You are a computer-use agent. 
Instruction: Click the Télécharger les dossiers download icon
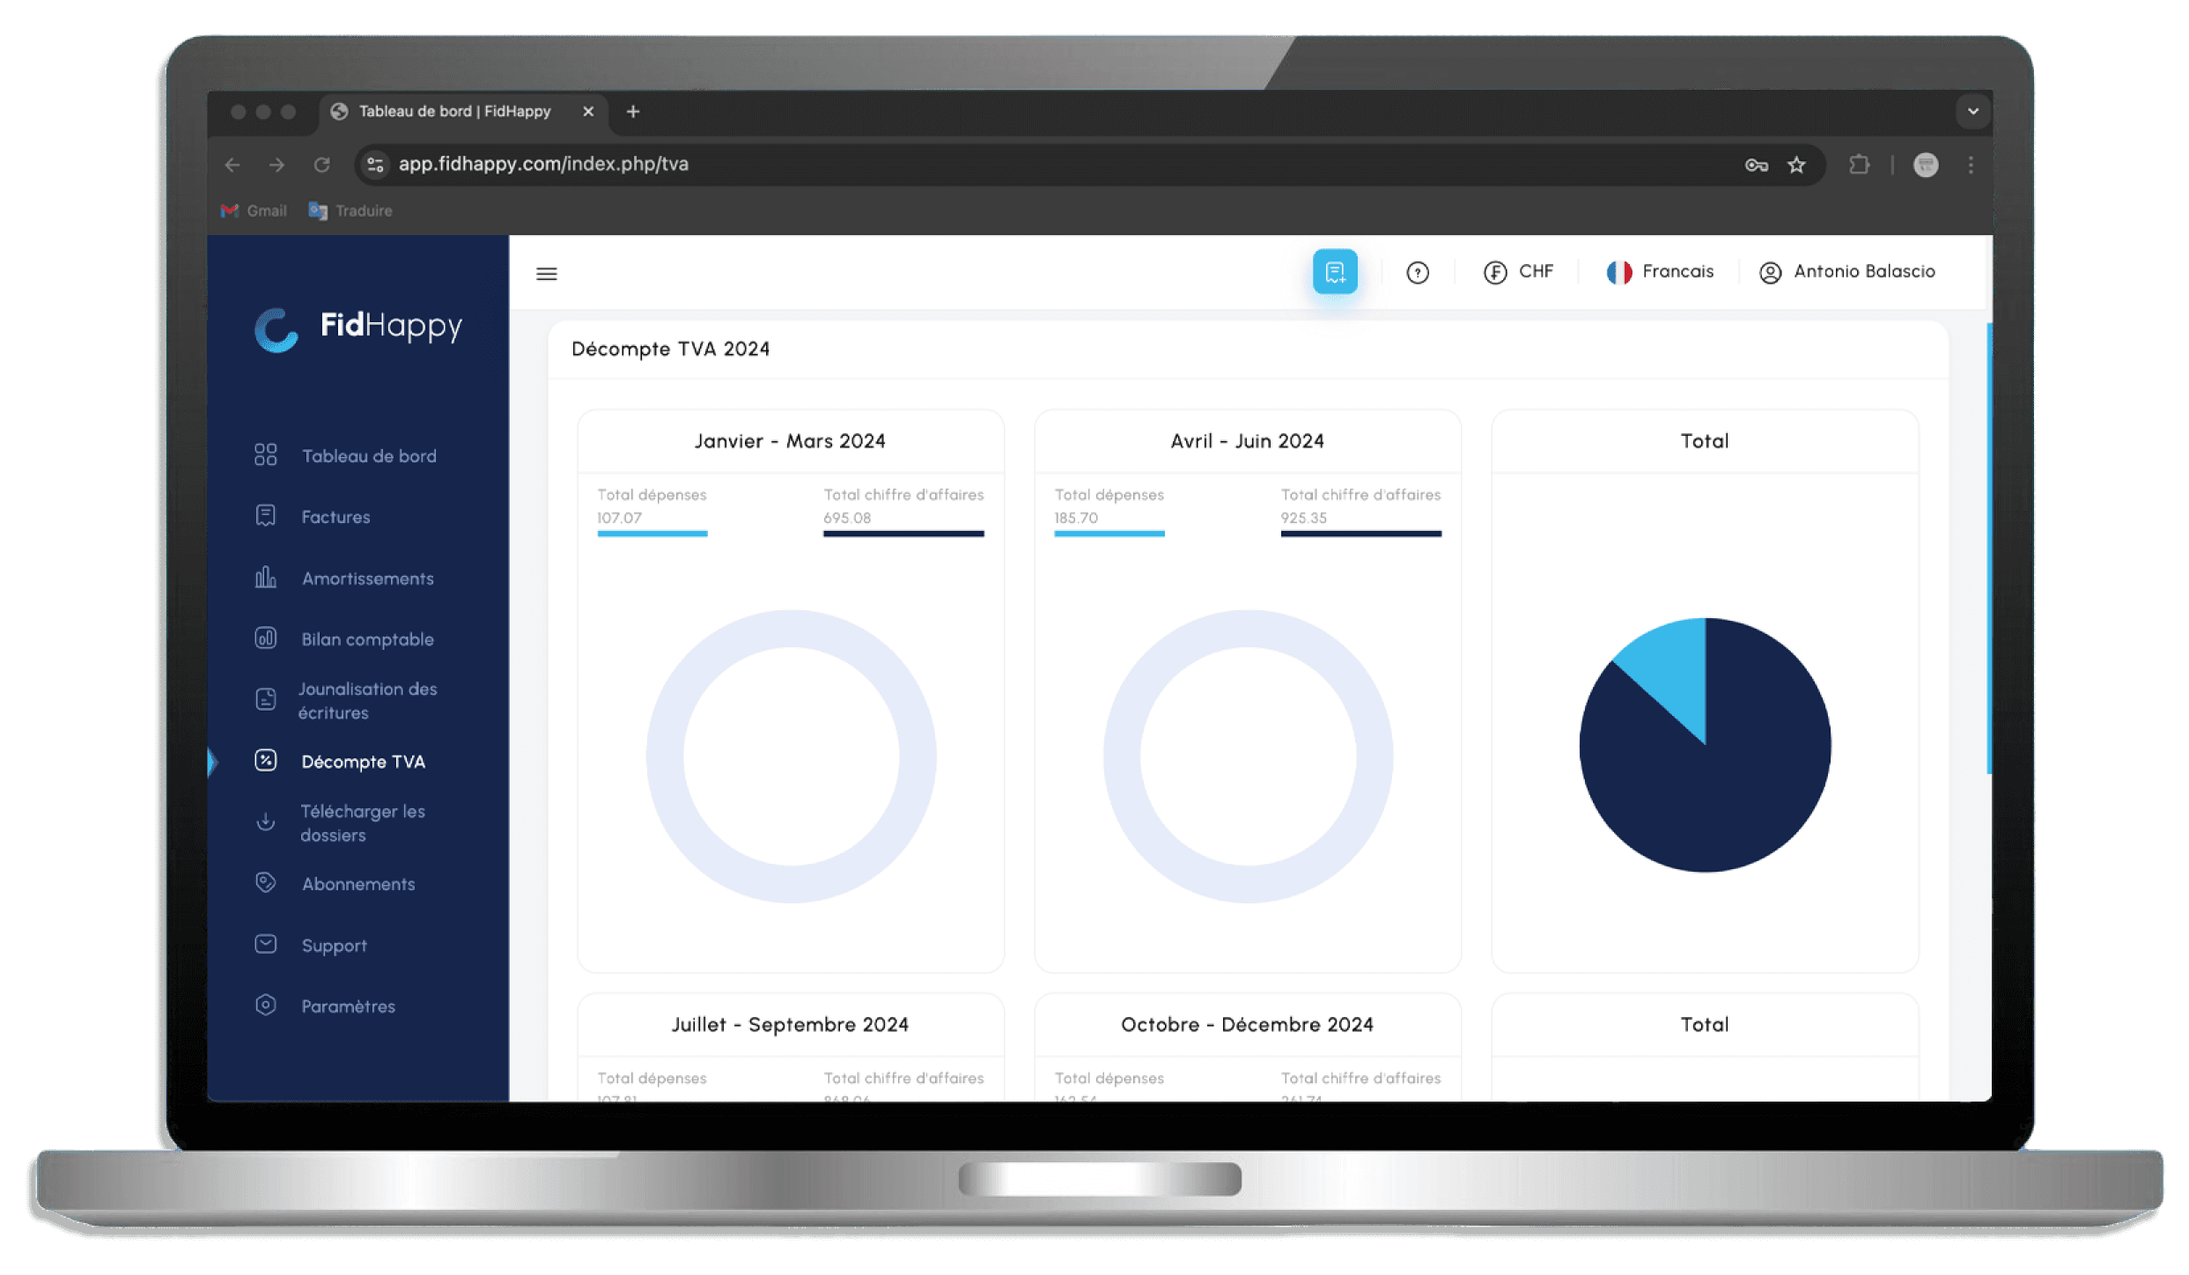tap(265, 822)
